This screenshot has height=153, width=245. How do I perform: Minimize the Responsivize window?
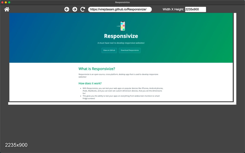6,2
